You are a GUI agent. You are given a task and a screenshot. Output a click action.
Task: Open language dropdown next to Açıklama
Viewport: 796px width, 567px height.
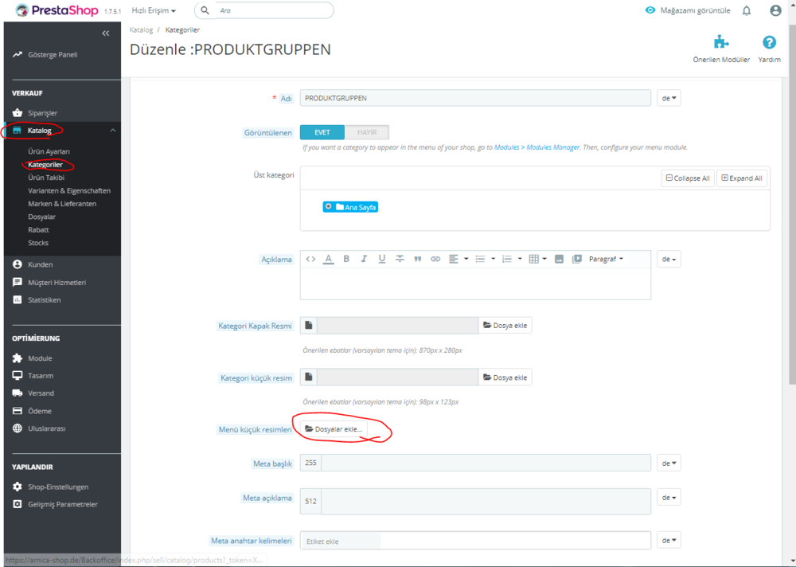[669, 259]
